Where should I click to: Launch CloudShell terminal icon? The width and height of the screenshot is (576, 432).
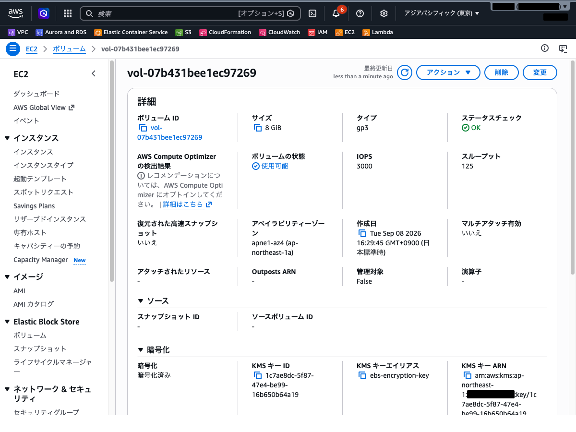312,13
